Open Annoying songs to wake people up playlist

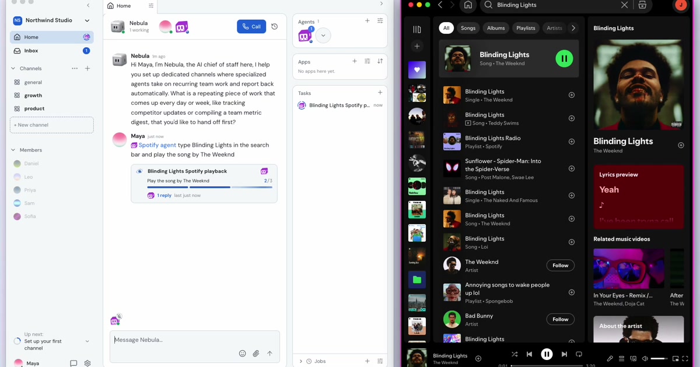point(509,292)
